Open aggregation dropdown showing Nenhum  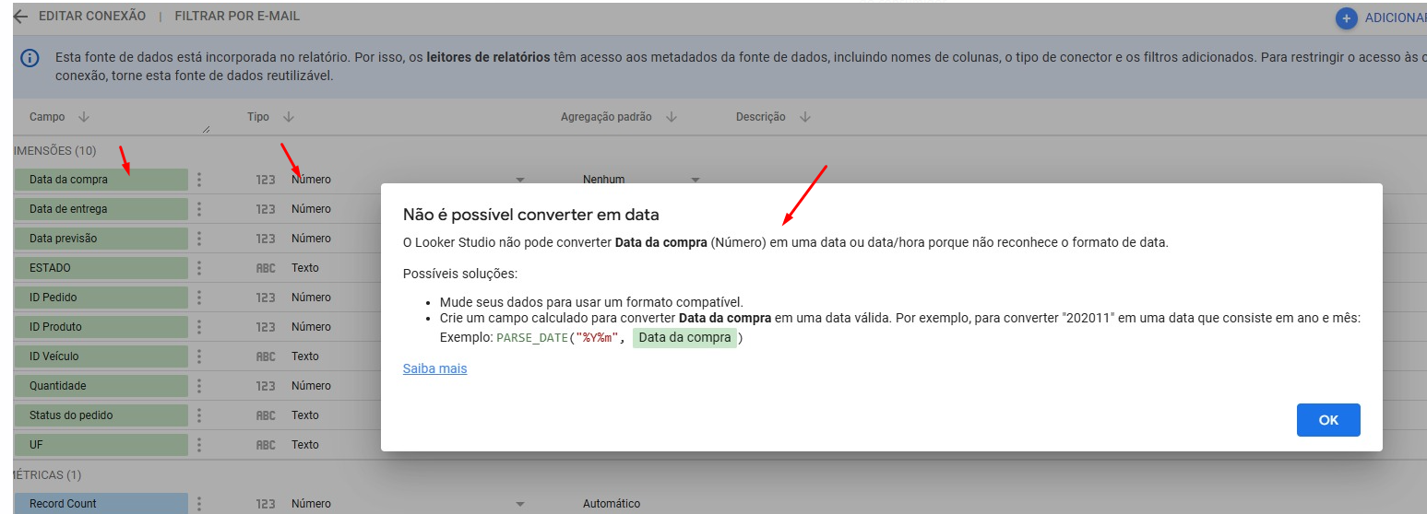pyautogui.click(x=696, y=180)
